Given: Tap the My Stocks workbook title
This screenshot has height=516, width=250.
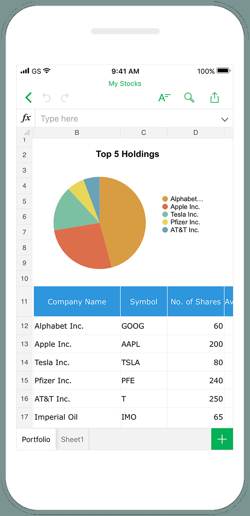Looking at the screenshot, I should point(125,84).
